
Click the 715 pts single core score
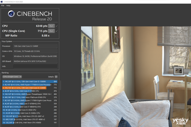click(42, 31)
